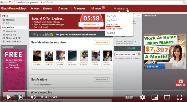Click View More for New Members
The width and height of the screenshot is (187, 102).
coord(102,42)
